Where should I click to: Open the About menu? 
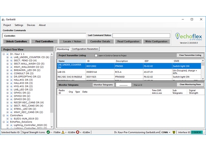(x=42, y=25)
